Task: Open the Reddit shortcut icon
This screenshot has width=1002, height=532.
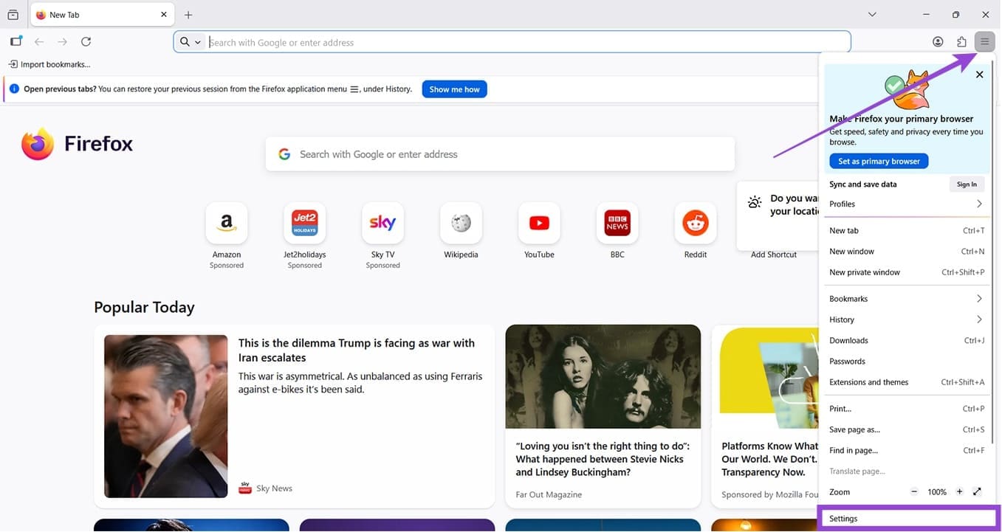Action: click(695, 223)
